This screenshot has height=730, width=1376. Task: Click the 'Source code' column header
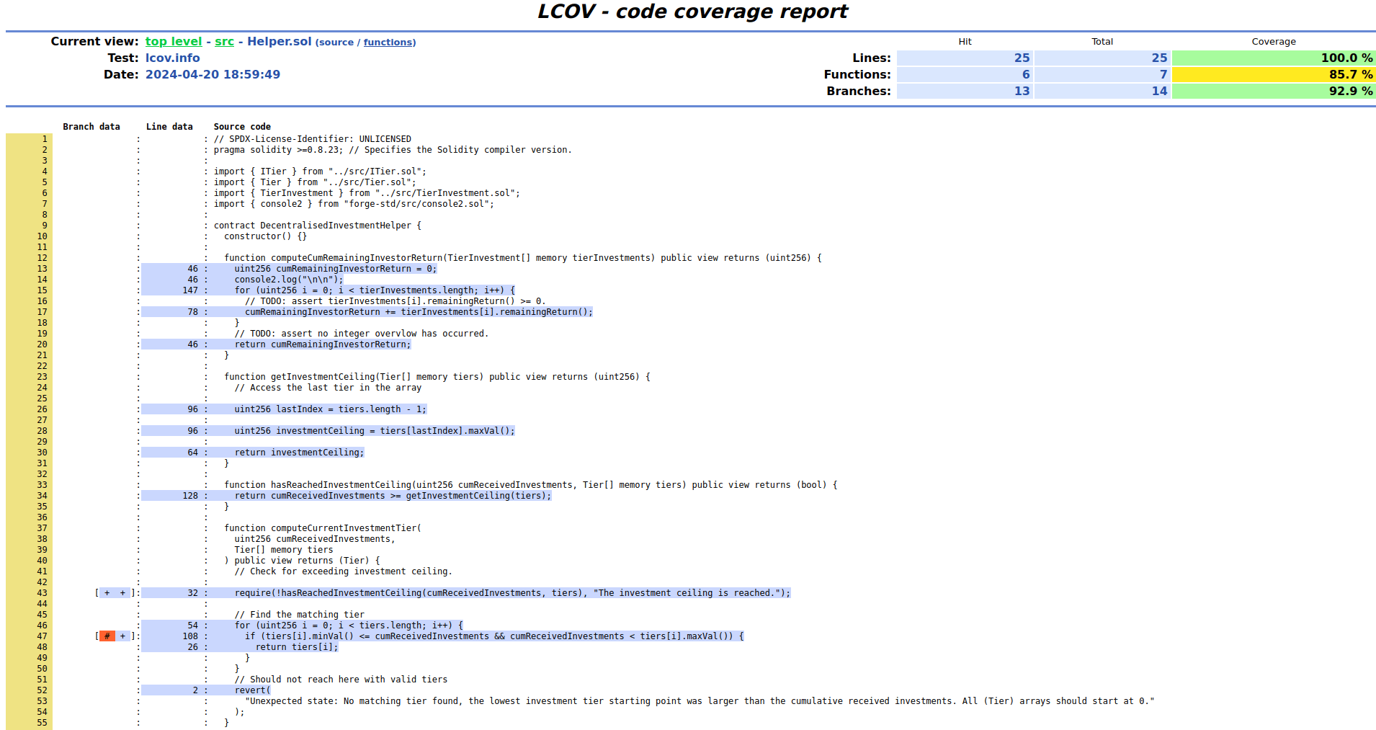tap(242, 127)
